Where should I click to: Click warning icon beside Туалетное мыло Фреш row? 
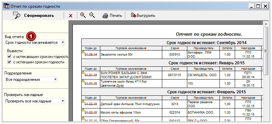pyautogui.click(x=83, y=81)
